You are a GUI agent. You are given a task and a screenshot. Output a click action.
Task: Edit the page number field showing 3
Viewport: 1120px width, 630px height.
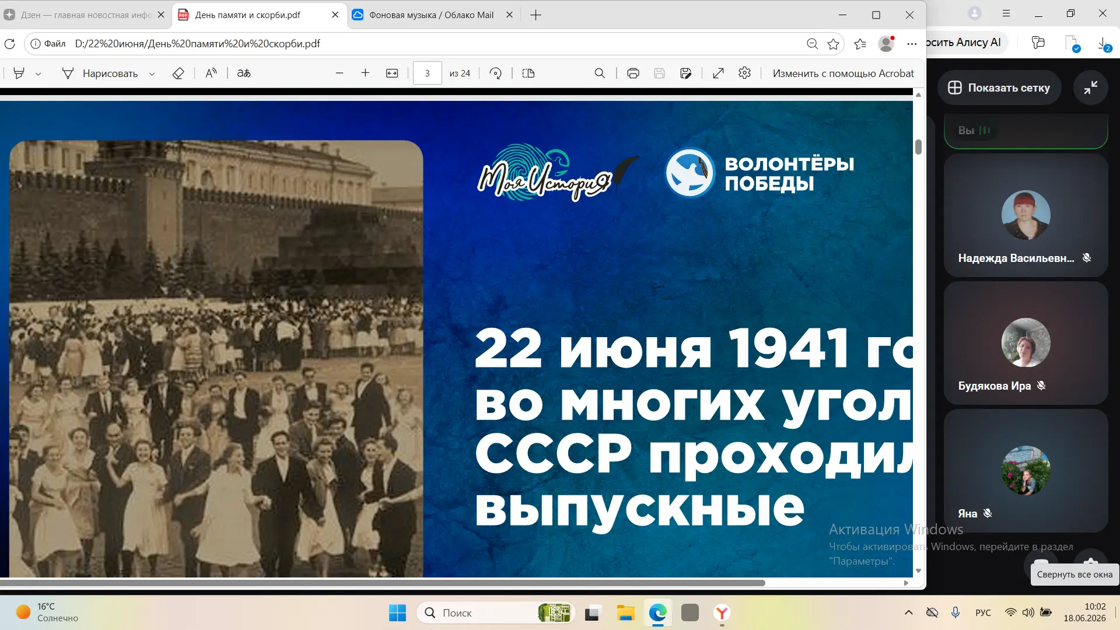[x=427, y=73]
